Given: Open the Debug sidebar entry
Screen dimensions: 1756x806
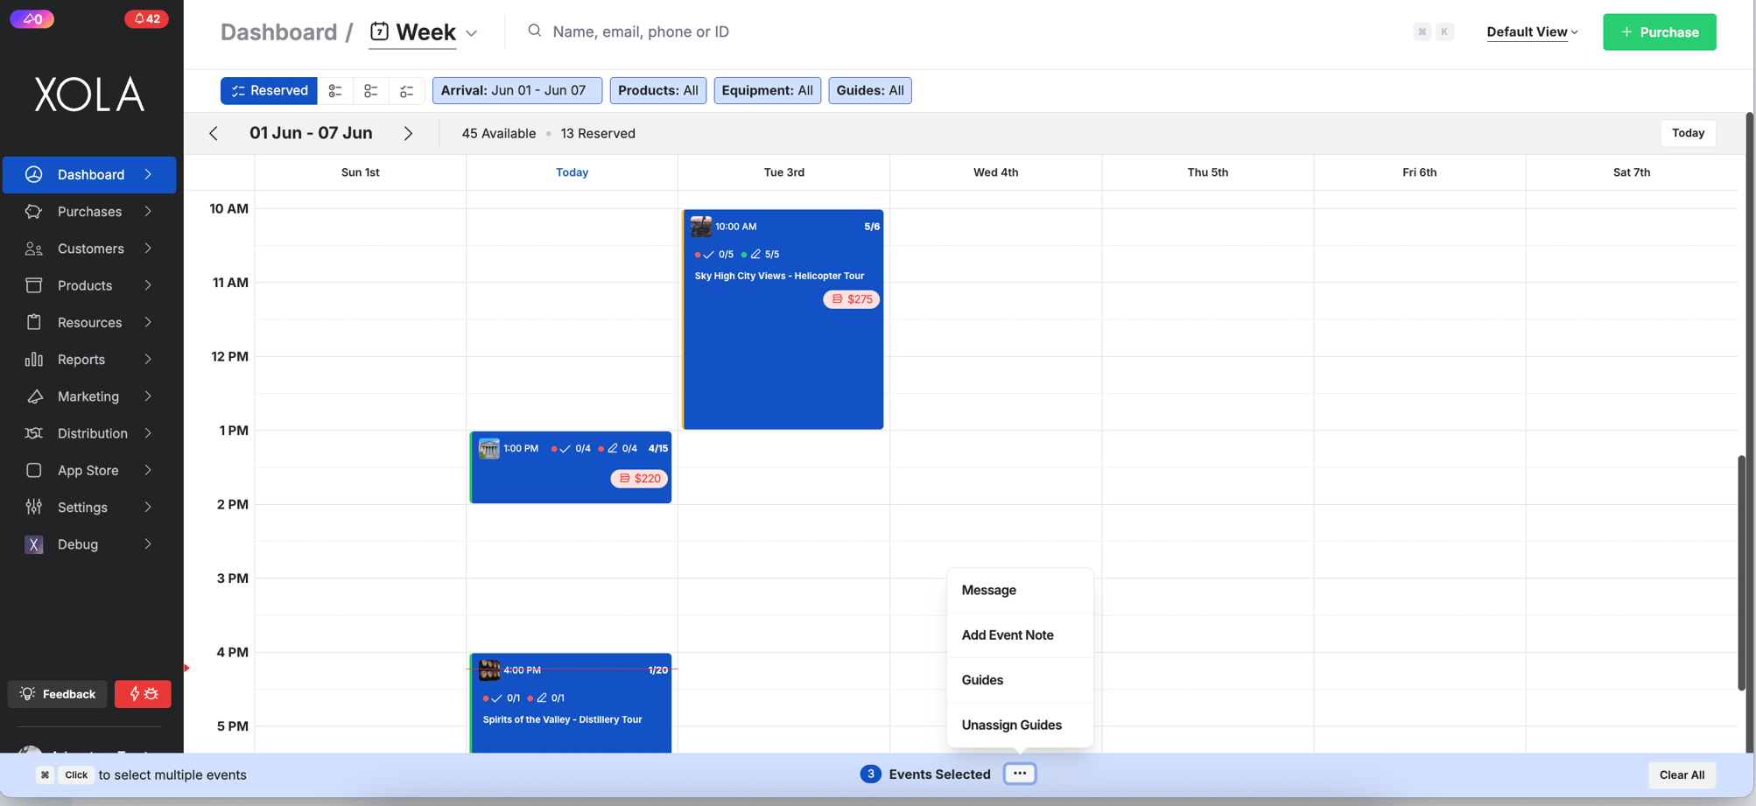Looking at the screenshot, I should (x=77, y=543).
